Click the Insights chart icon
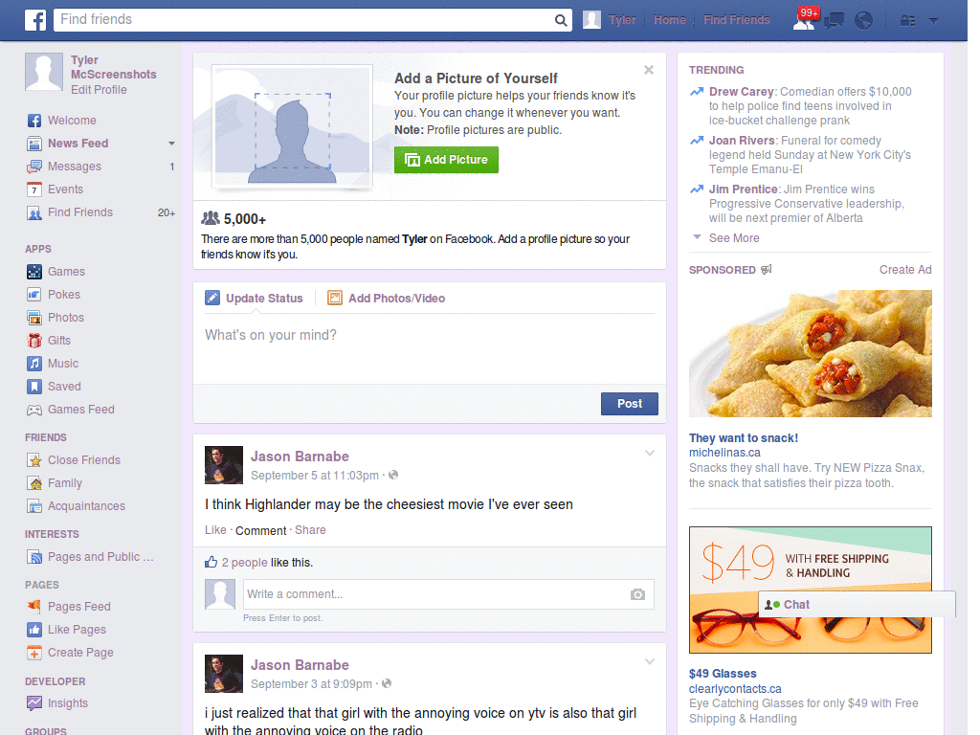This screenshot has width=980, height=735. point(34,703)
